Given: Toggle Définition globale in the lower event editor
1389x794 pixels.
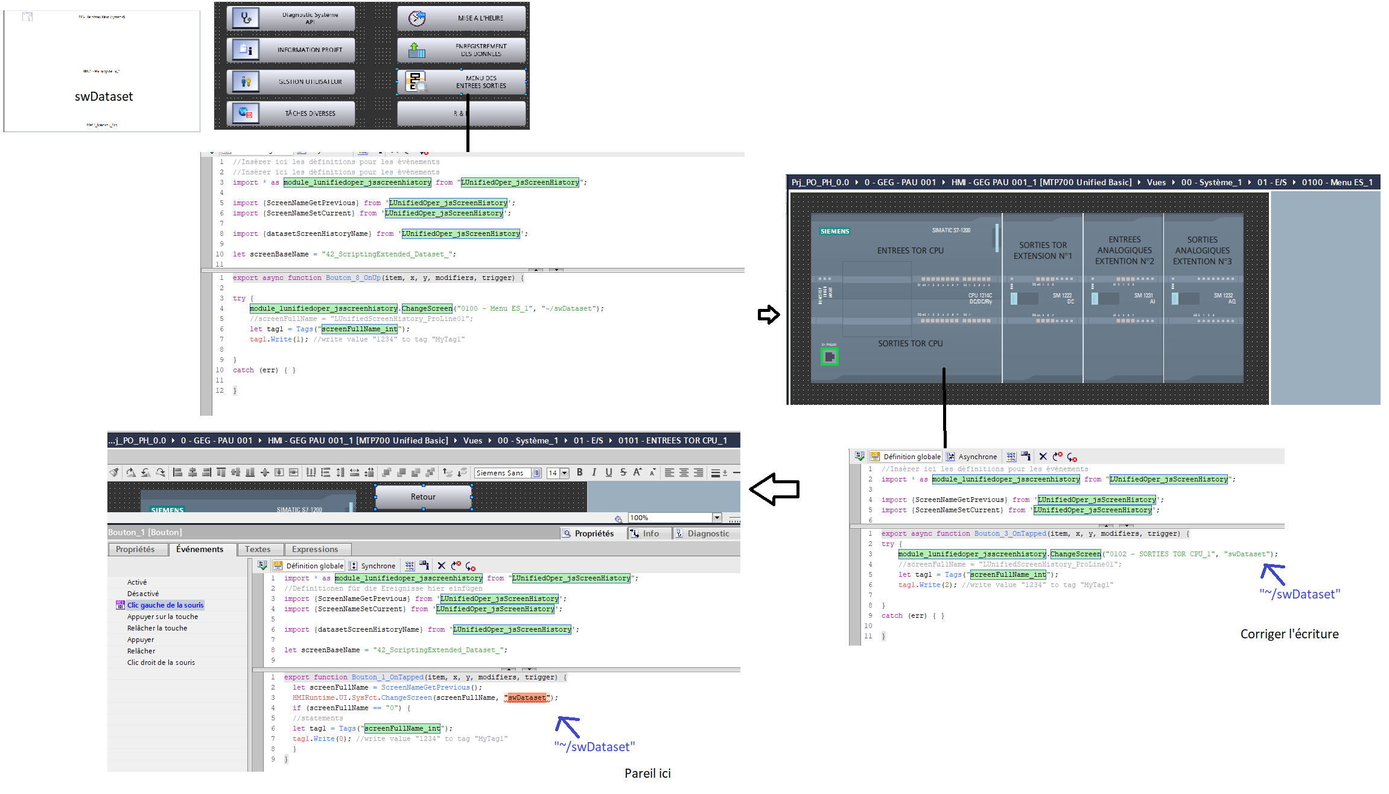Looking at the screenshot, I should (309, 565).
